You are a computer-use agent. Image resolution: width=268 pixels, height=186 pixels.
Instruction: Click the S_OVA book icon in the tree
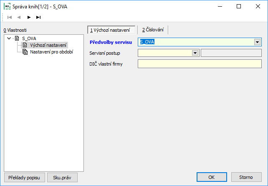point(17,38)
